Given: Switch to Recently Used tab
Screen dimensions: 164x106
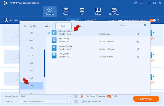Looking at the screenshot, I should pos(31,26).
